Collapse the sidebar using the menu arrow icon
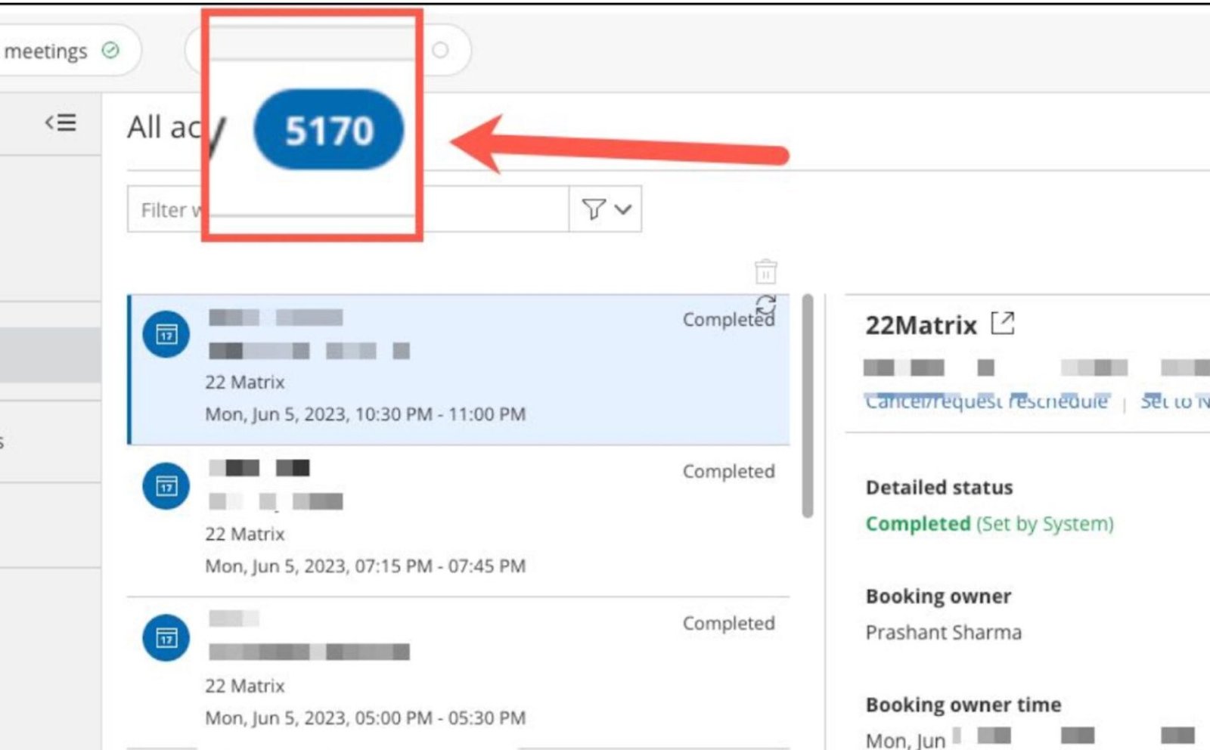The width and height of the screenshot is (1210, 750). pyautogui.click(x=60, y=122)
